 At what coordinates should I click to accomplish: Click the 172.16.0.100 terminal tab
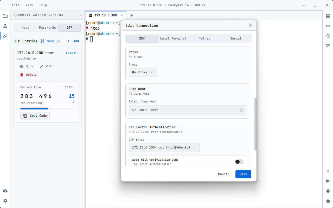(x=106, y=15)
